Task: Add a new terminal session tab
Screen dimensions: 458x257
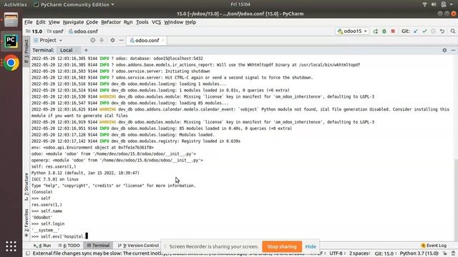Action: [x=86, y=50]
